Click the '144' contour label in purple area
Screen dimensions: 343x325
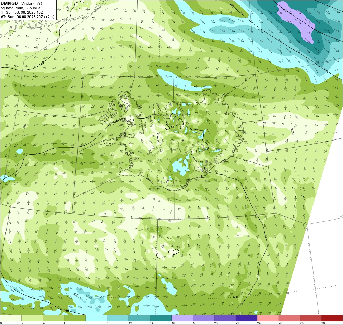point(284,10)
